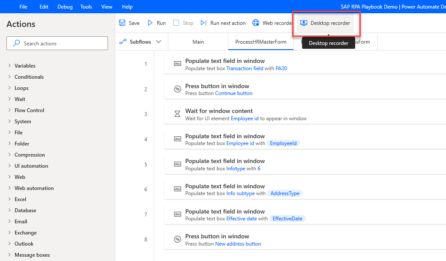Expand the Flow Control group
The image size is (446, 261).
point(9,110)
